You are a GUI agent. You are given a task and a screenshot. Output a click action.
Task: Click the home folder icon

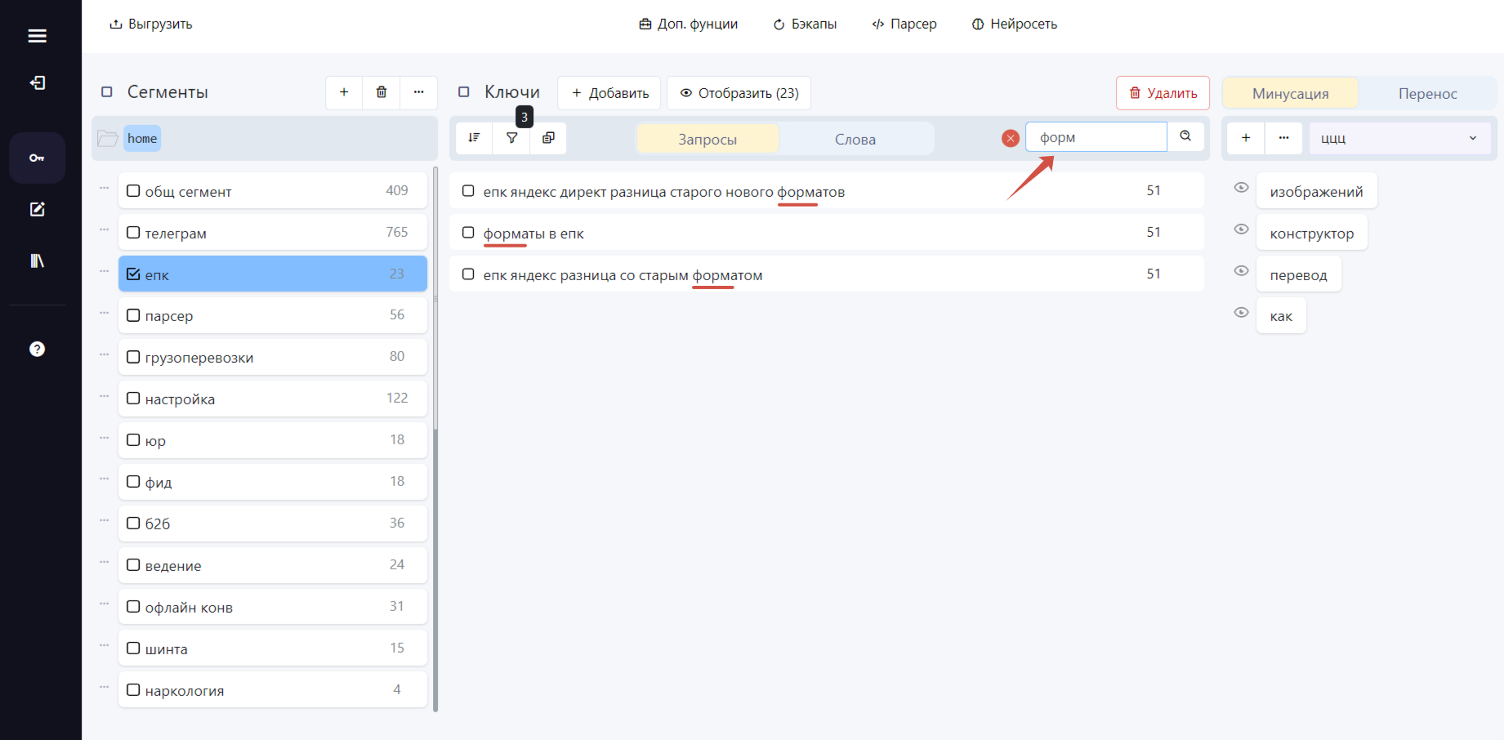[x=108, y=138]
